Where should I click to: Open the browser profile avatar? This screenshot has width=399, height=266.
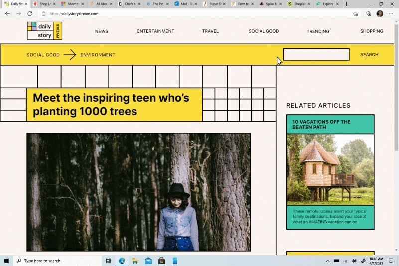380,14
